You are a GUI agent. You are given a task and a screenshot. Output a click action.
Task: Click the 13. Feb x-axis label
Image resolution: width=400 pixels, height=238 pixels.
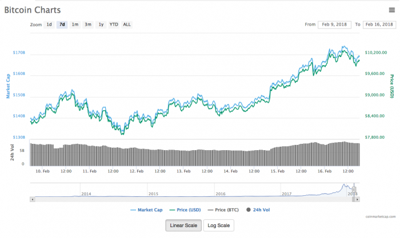pos(183,171)
